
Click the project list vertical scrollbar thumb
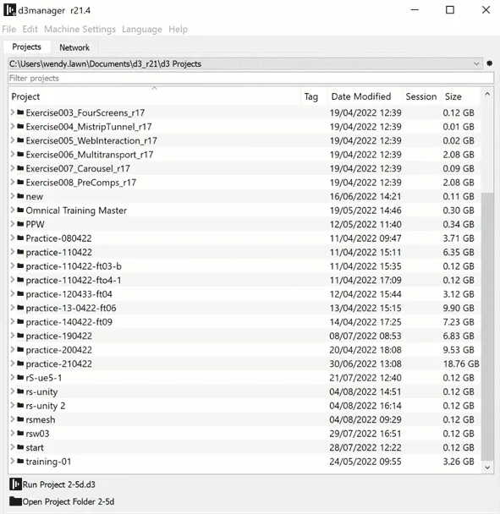pos(487,326)
